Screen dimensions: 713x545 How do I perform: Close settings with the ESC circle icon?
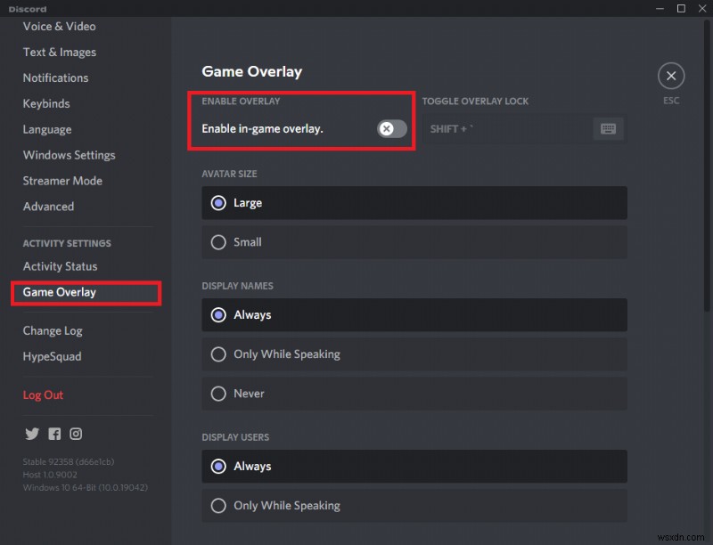click(671, 75)
